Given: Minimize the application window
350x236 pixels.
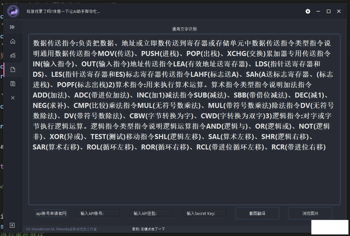Looking at the screenshot, I should click(x=318, y=11).
